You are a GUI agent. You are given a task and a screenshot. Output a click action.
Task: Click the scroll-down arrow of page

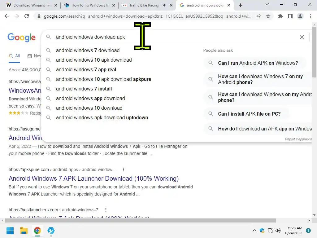click(314, 215)
